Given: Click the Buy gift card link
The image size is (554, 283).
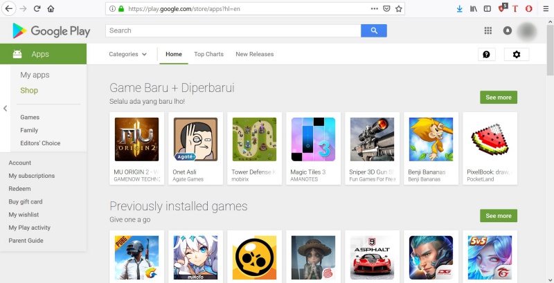Looking at the screenshot, I should (x=26, y=202).
